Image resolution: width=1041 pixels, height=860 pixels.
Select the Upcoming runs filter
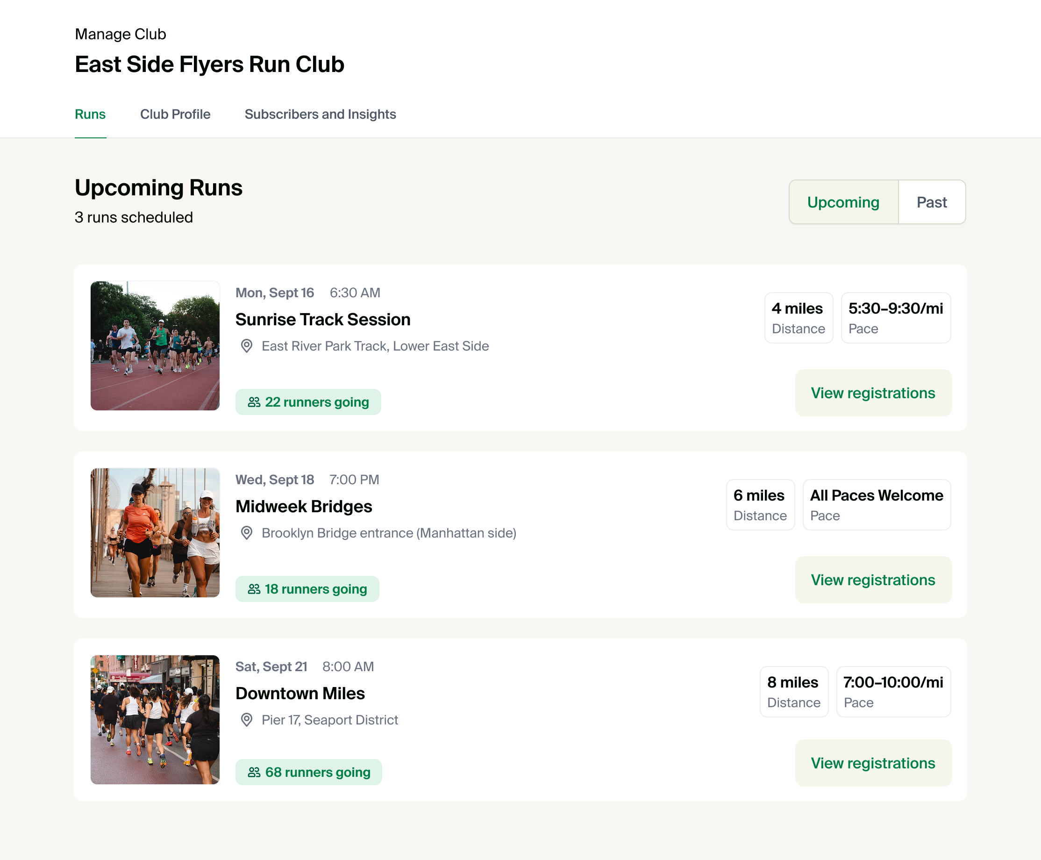coord(843,201)
